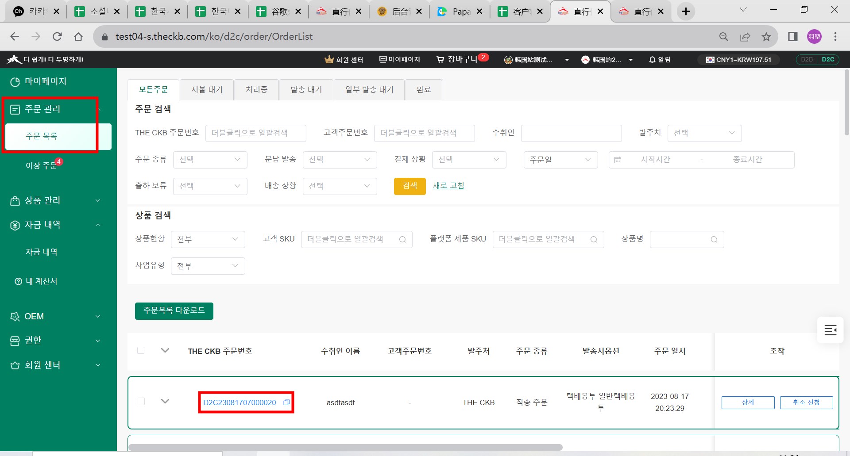Open the floating list settings icon
The image size is (850, 456).
[830, 330]
